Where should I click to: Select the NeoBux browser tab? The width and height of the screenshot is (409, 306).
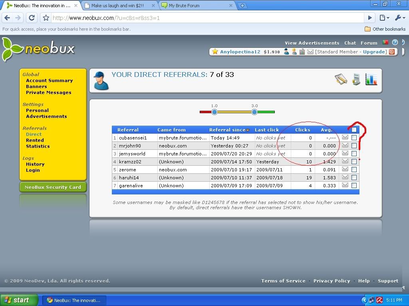pos(42,6)
